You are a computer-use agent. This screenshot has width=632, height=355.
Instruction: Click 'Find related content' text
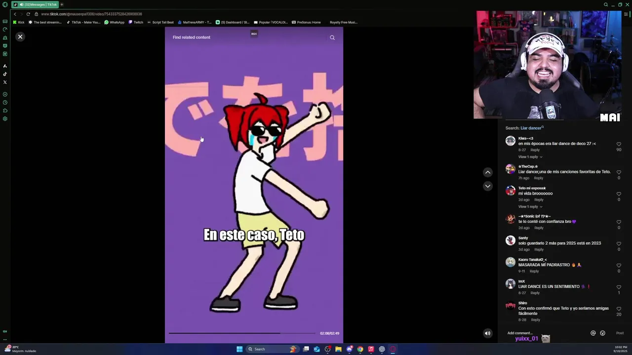192,37
